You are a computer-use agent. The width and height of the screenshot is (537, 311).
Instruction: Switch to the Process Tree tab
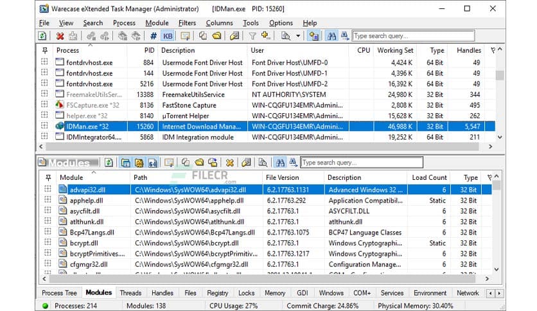pyautogui.click(x=59, y=293)
